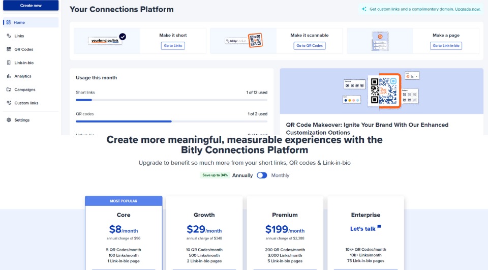Click the '1 of 12 used' short links text
The height and width of the screenshot is (270, 488).
point(257,93)
